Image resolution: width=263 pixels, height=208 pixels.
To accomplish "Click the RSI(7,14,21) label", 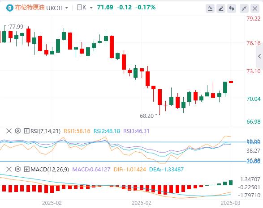I will (45, 131).
